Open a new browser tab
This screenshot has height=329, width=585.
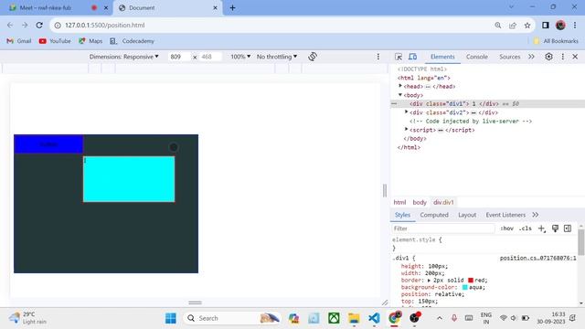pyautogui.click(x=232, y=7)
